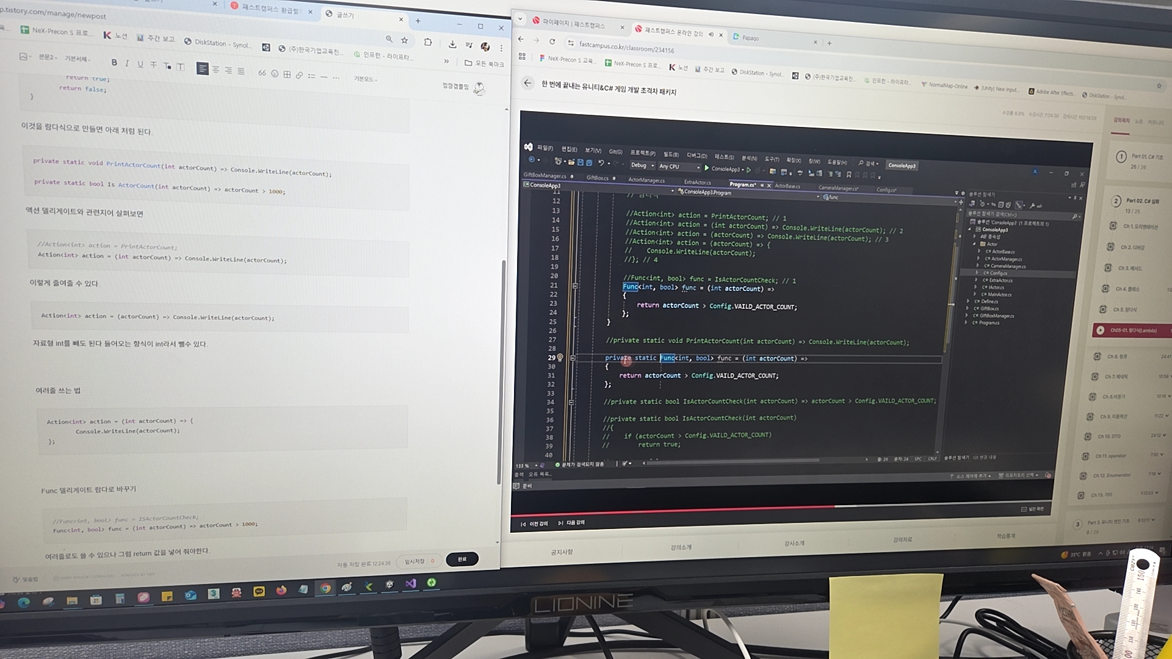This screenshot has width=1172, height=659.
Task: Open the 본문2 paragraph style dropdown
Action: click(47, 57)
